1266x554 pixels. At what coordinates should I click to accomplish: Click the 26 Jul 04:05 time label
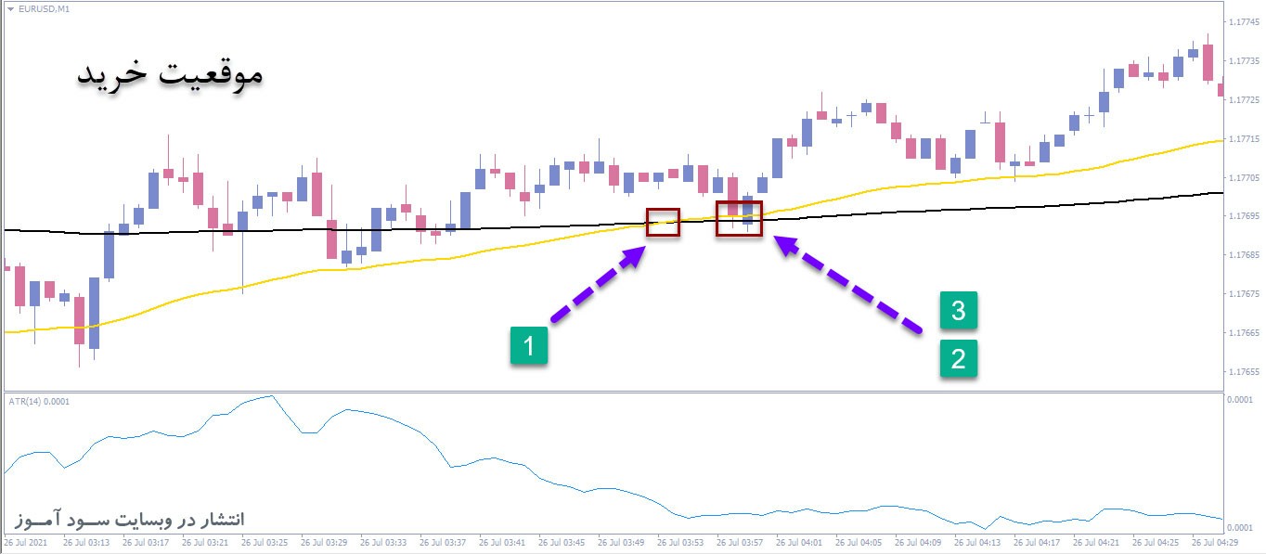pos(859,543)
